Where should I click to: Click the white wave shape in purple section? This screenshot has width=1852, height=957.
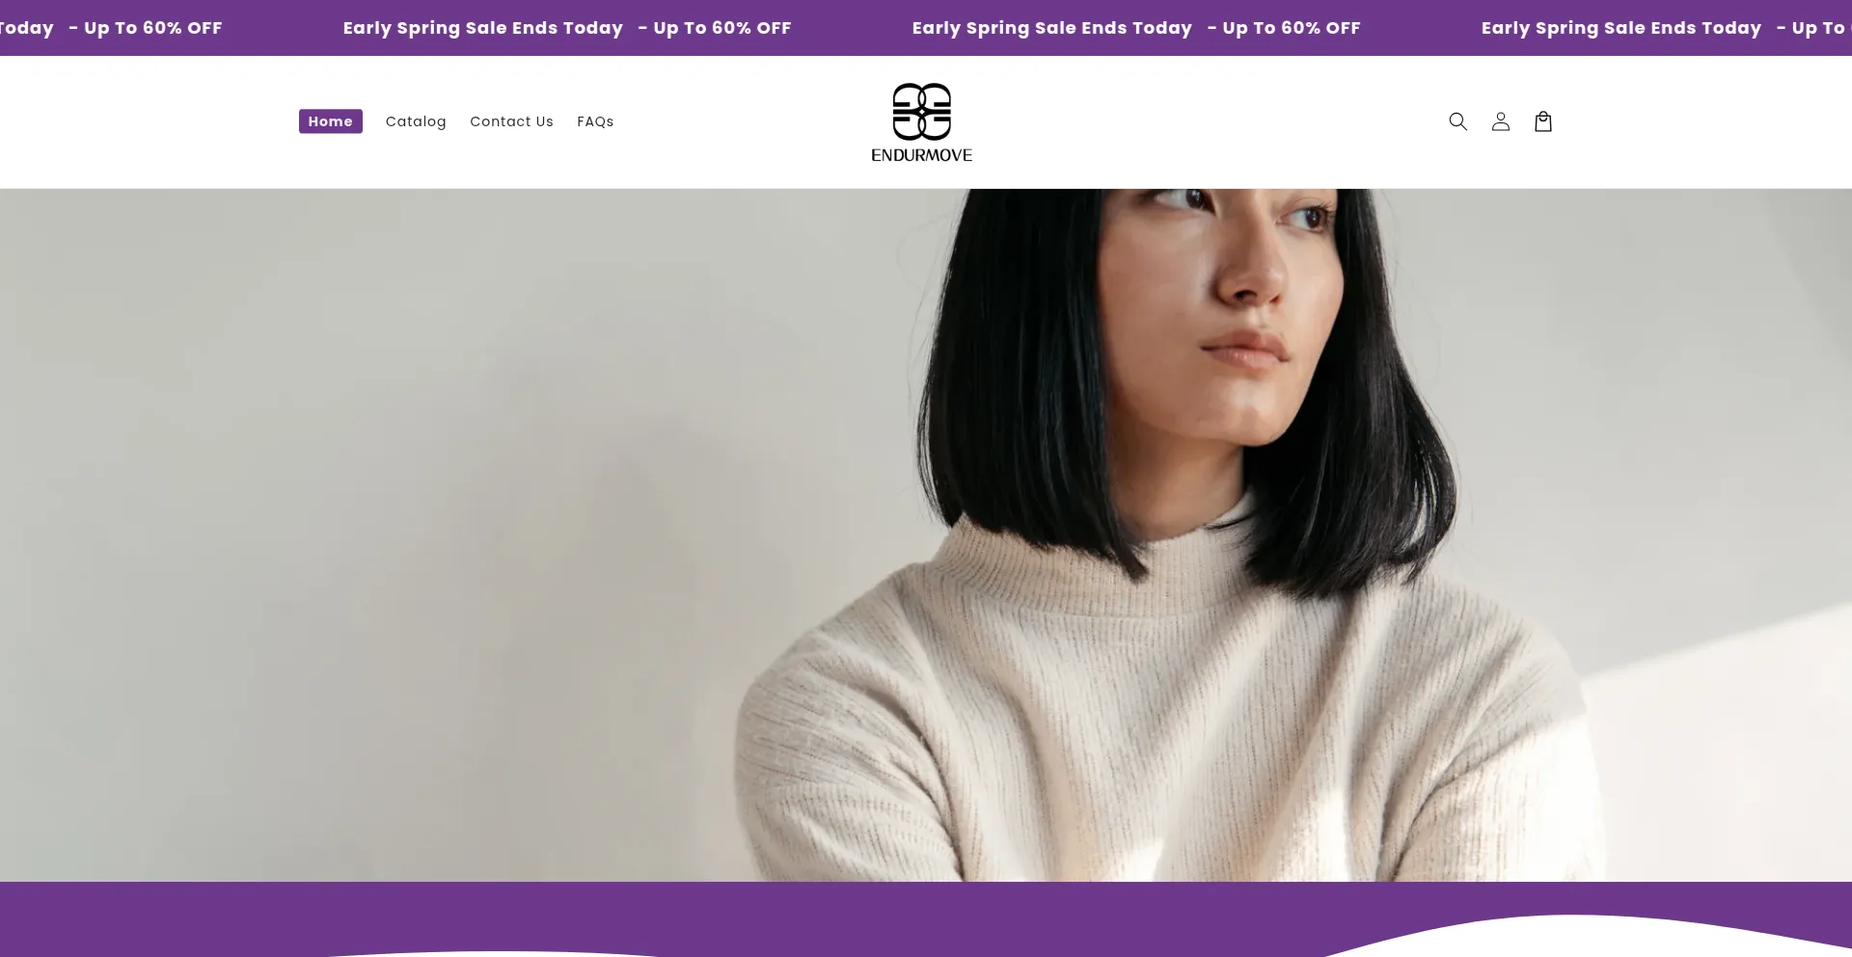click(x=1592, y=938)
